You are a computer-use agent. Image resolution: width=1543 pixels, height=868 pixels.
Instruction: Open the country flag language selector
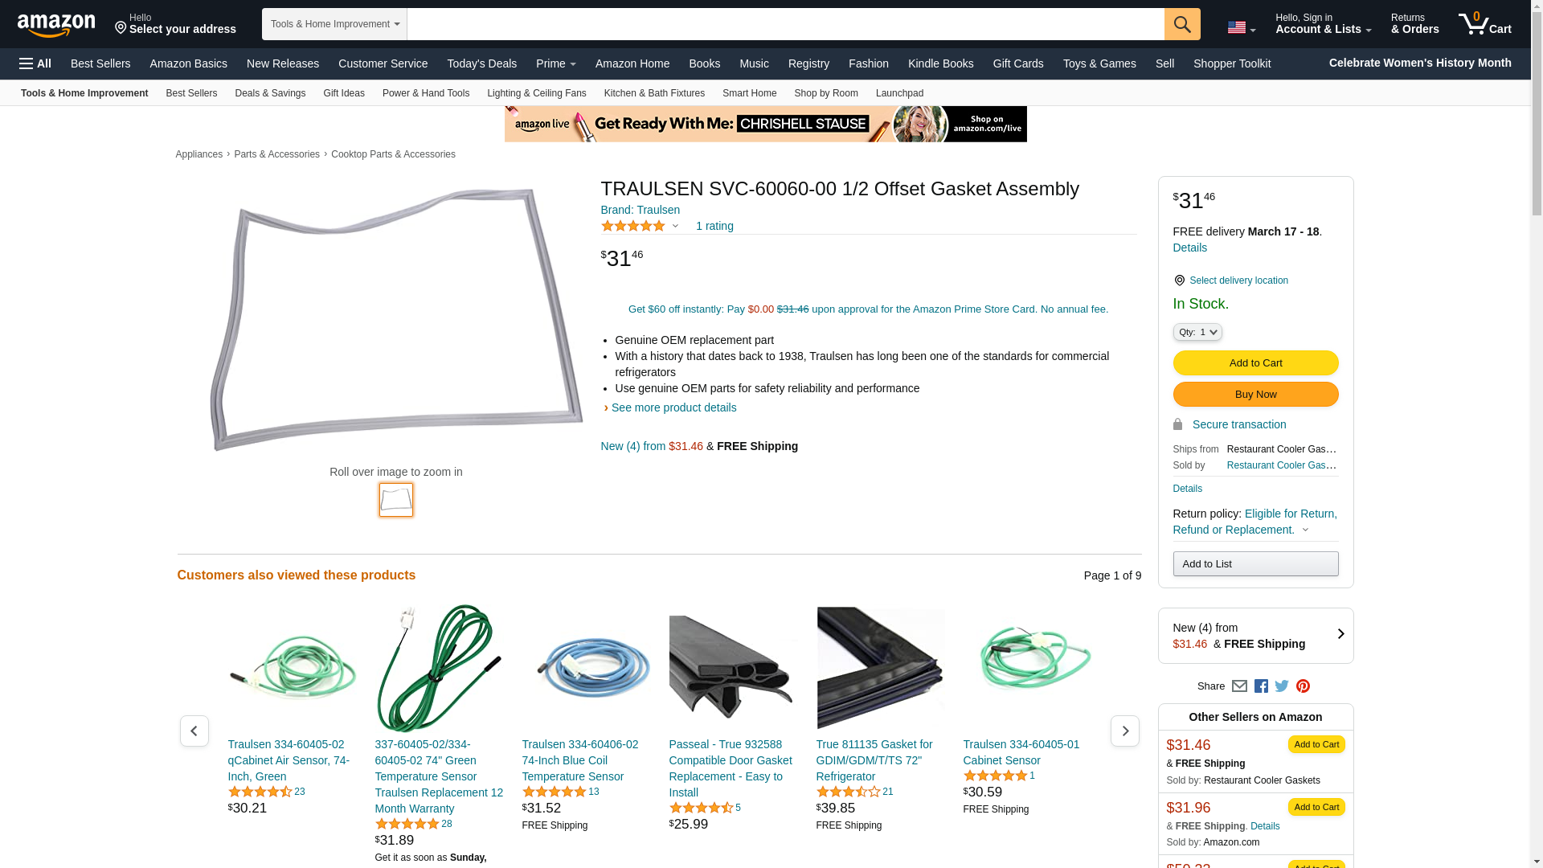(x=1241, y=28)
